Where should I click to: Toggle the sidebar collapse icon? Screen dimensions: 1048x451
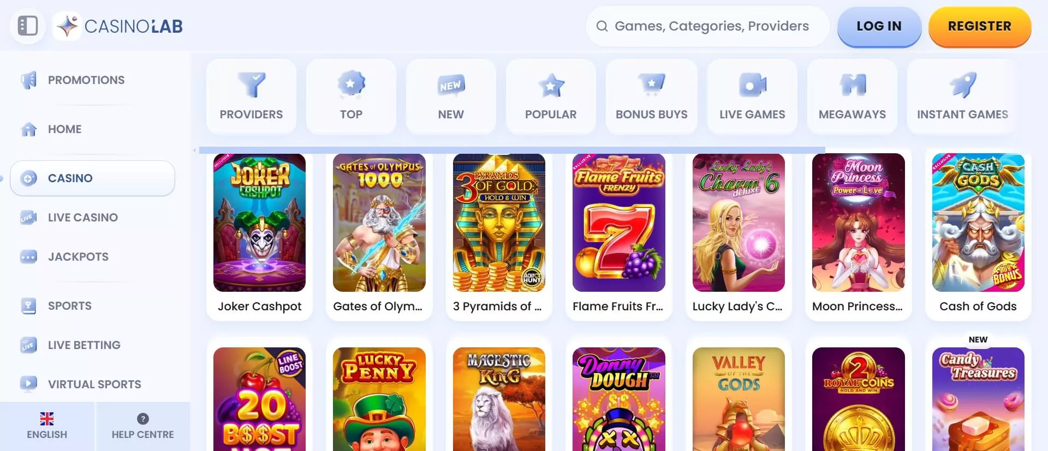pyautogui.click(x=28, y=26)
